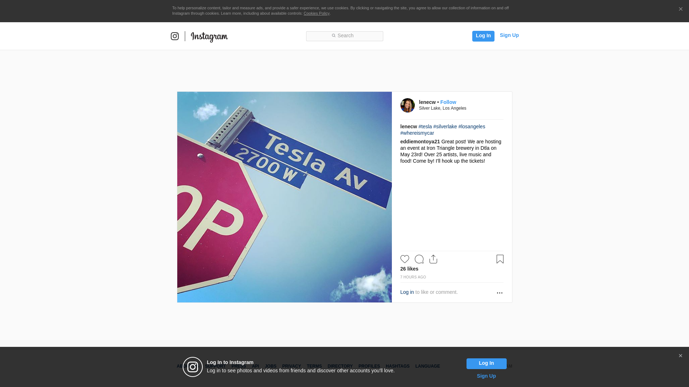Click the 7 HOURS AGO timestamp
This screenshot has width=689, height=387.
point(413,277)
